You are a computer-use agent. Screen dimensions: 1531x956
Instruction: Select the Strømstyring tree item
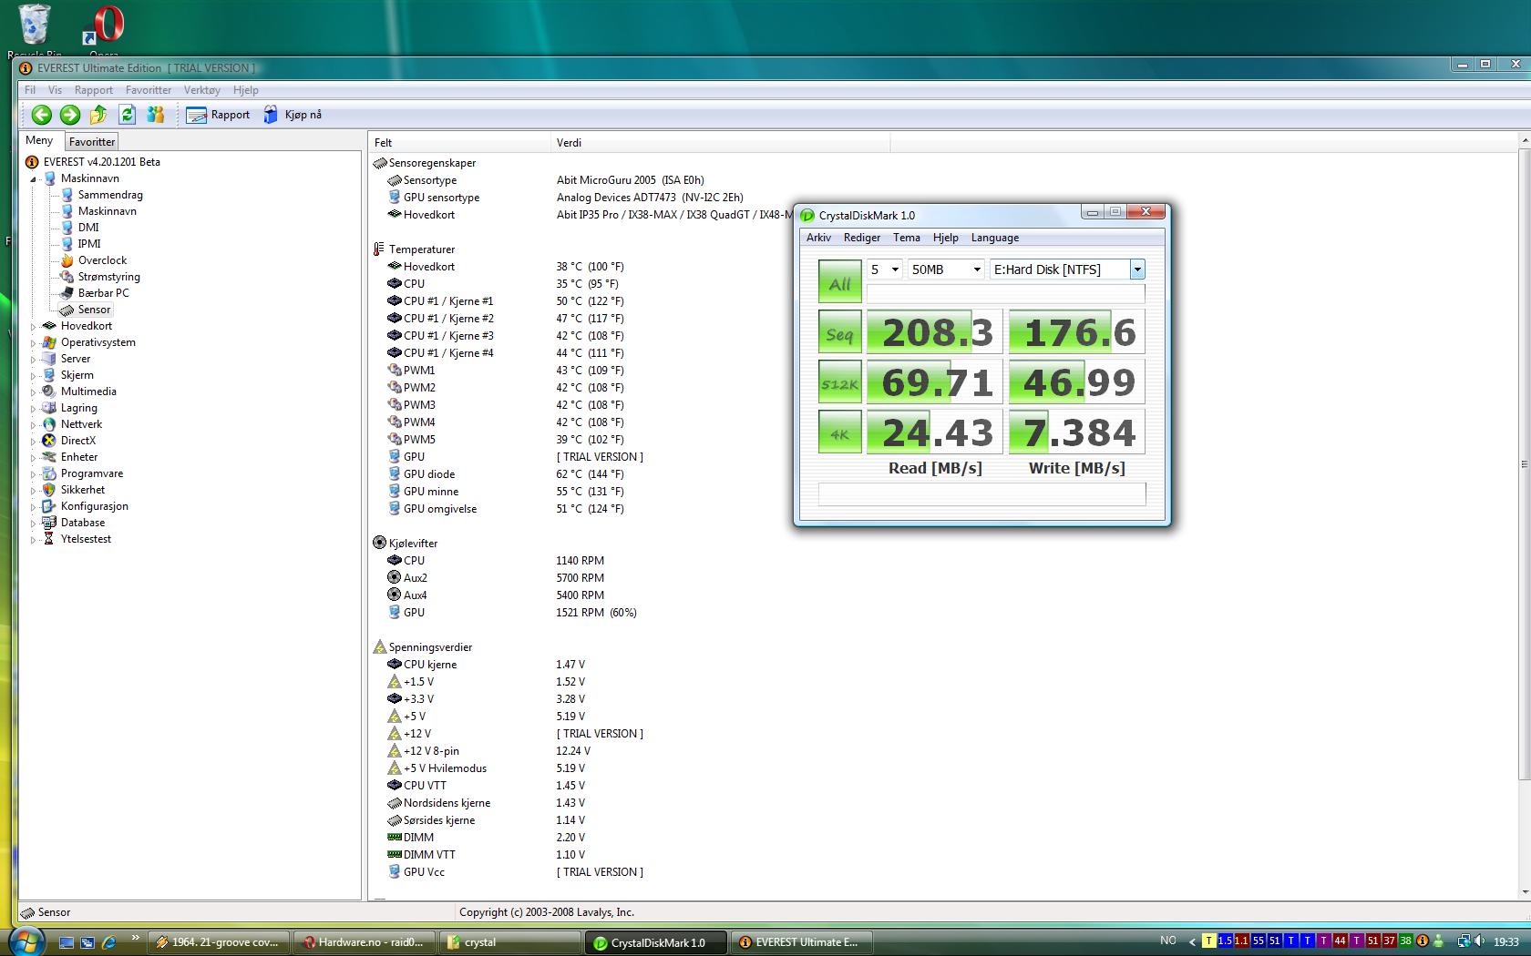click(x=109, y=277)
